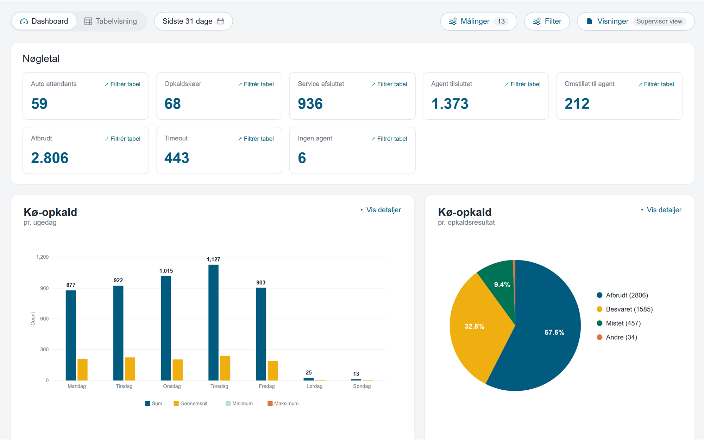The width and height of the screenshot is (704, 440).
Task: Toggle the Sum legend series
Action: pyautogui.click(x=153, y=403)
